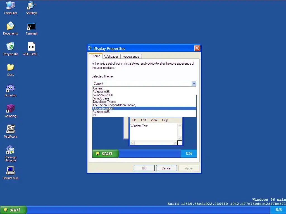Choose the Windows 2000 theme
Viewport: 286px width, 214px height.
144,95
